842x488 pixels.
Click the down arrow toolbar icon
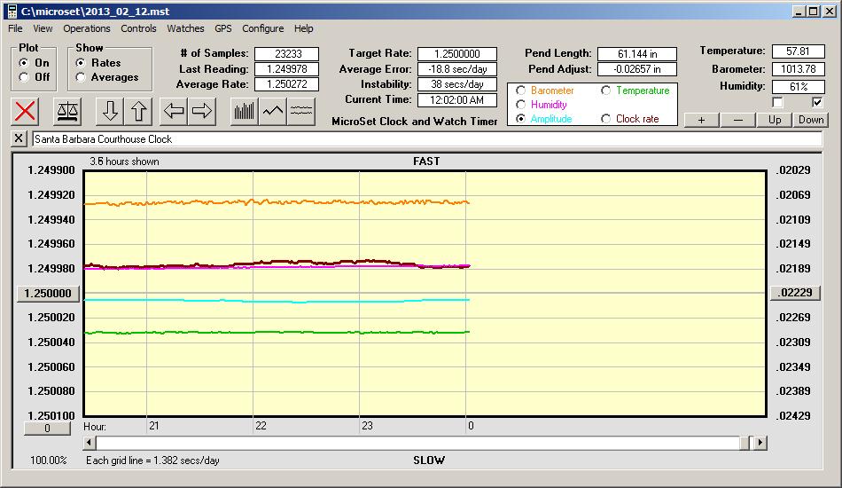tap(110, 111)
